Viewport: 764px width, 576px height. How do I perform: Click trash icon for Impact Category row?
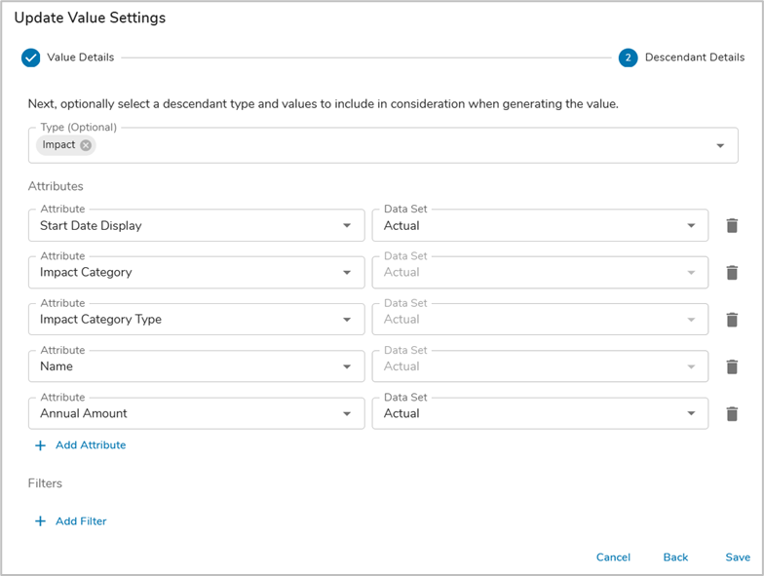click(732, 273)
